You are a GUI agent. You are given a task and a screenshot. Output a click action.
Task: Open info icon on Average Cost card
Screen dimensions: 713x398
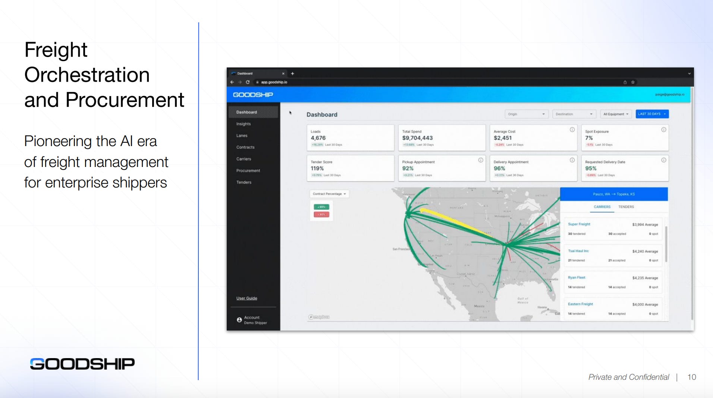coord(572,130)
